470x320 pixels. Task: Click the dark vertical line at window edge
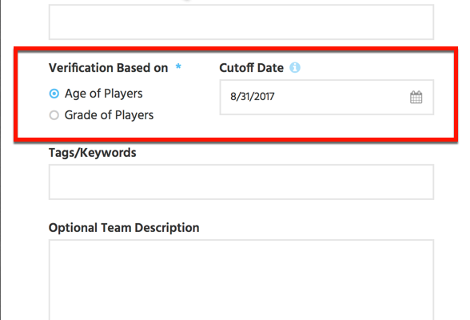pos(1,160)
